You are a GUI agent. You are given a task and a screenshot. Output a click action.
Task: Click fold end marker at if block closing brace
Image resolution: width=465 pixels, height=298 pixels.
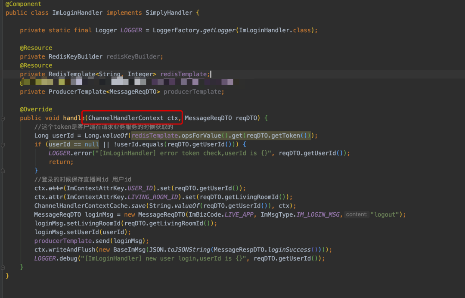click(x=3, y=171)
